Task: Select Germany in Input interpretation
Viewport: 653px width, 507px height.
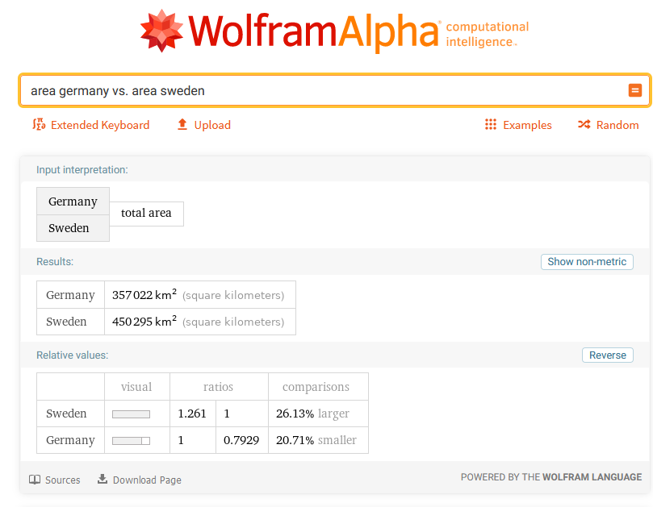Action: 73,202
